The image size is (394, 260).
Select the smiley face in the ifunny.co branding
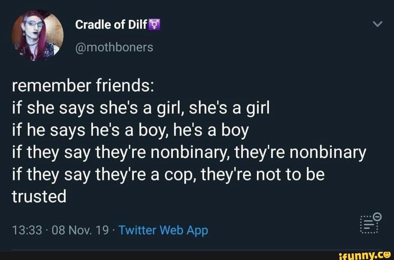coord(387,254)
